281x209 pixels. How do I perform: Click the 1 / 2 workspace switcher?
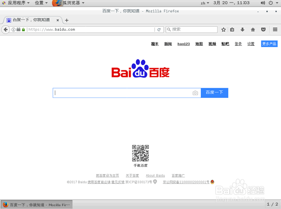(x=272, y=204)
